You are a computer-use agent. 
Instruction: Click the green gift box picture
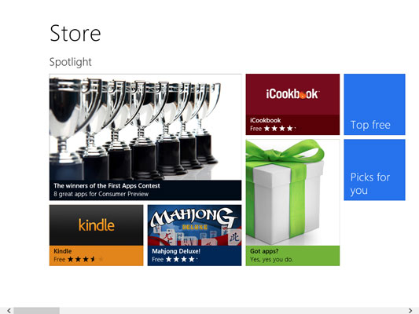(x=292, y=192)
